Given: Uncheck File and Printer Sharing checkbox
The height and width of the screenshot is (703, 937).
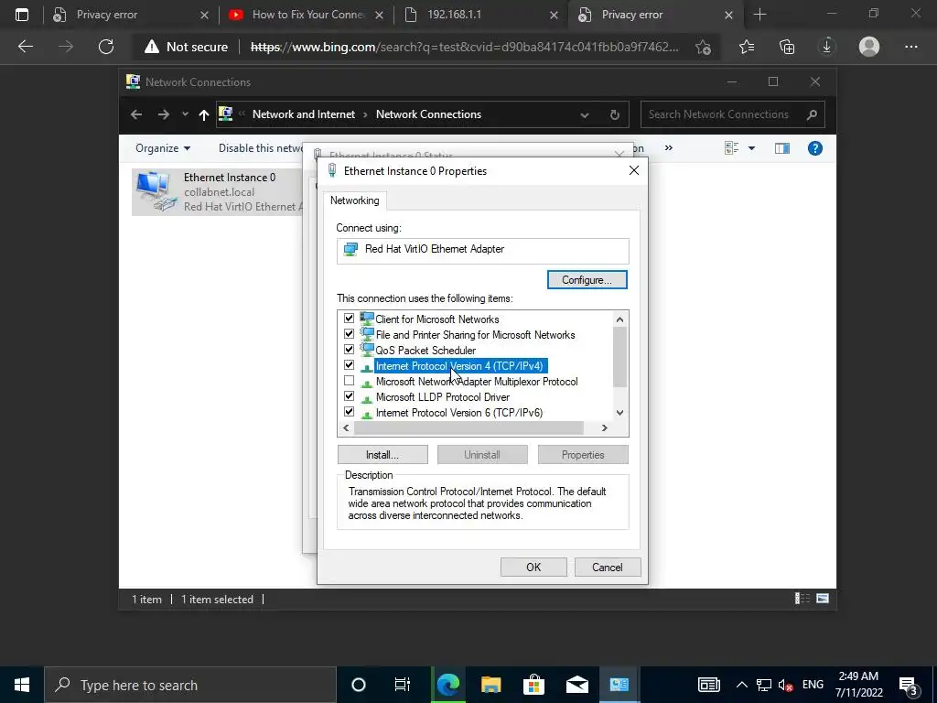Looking at the screenshot, I should tap(349, 334).
